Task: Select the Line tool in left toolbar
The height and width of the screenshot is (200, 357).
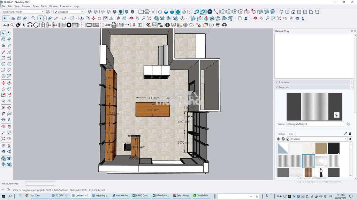Action: 3,52
